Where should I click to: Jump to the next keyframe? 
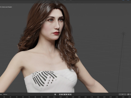point(69,94)
